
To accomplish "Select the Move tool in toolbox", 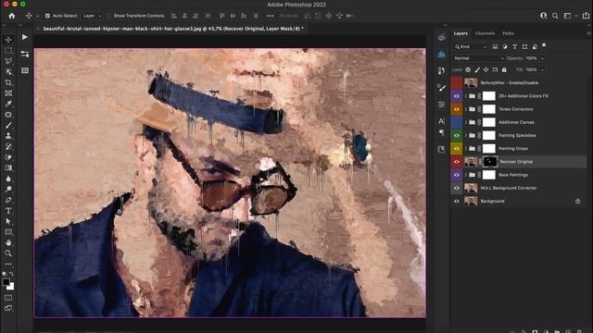I will click(8, 40).
